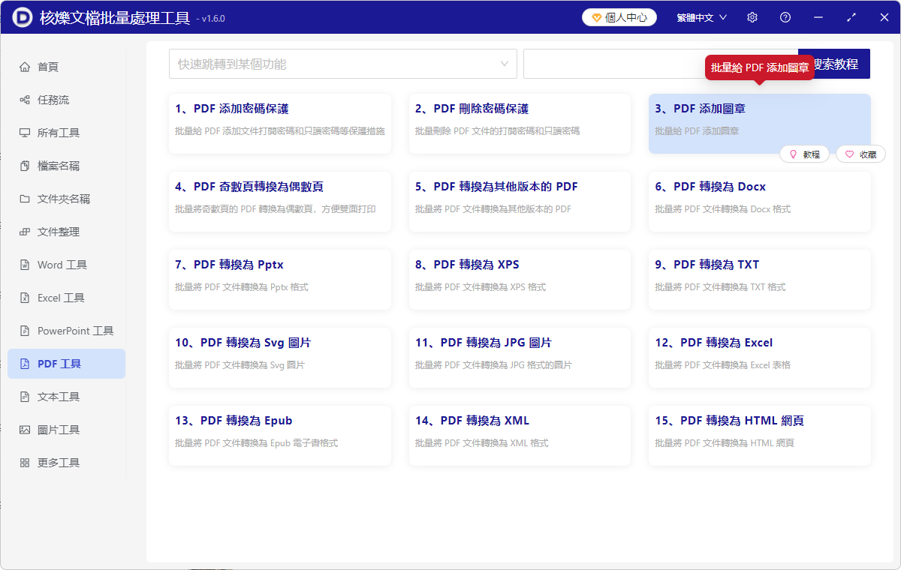Open the 快速跳轉到某個功能 dropdown

click(342, 64)
